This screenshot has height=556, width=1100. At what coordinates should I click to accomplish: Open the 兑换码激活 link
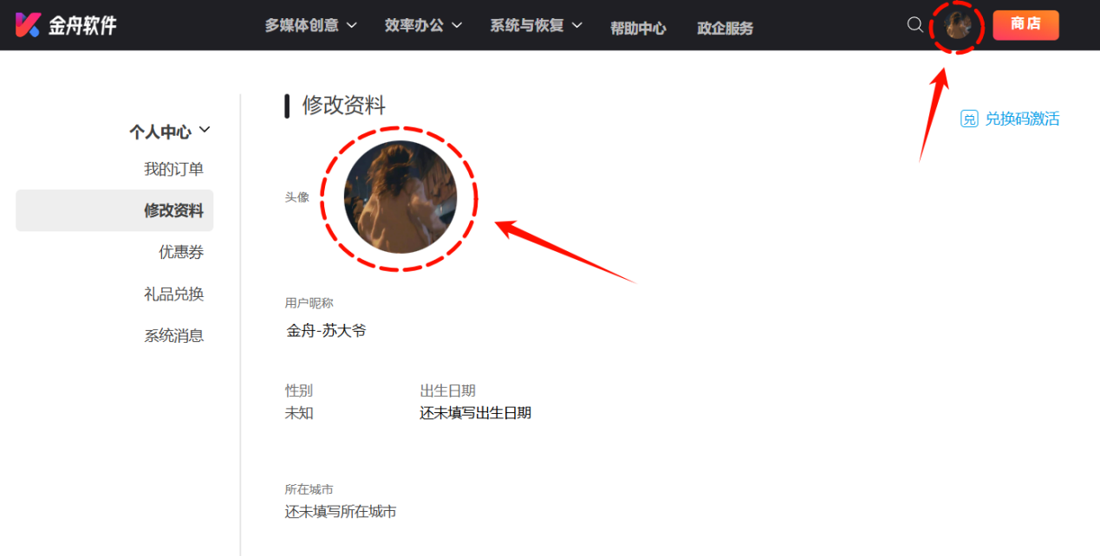1022,120
